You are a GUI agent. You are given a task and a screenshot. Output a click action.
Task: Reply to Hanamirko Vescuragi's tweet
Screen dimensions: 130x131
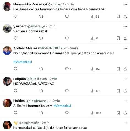[15, 16]
